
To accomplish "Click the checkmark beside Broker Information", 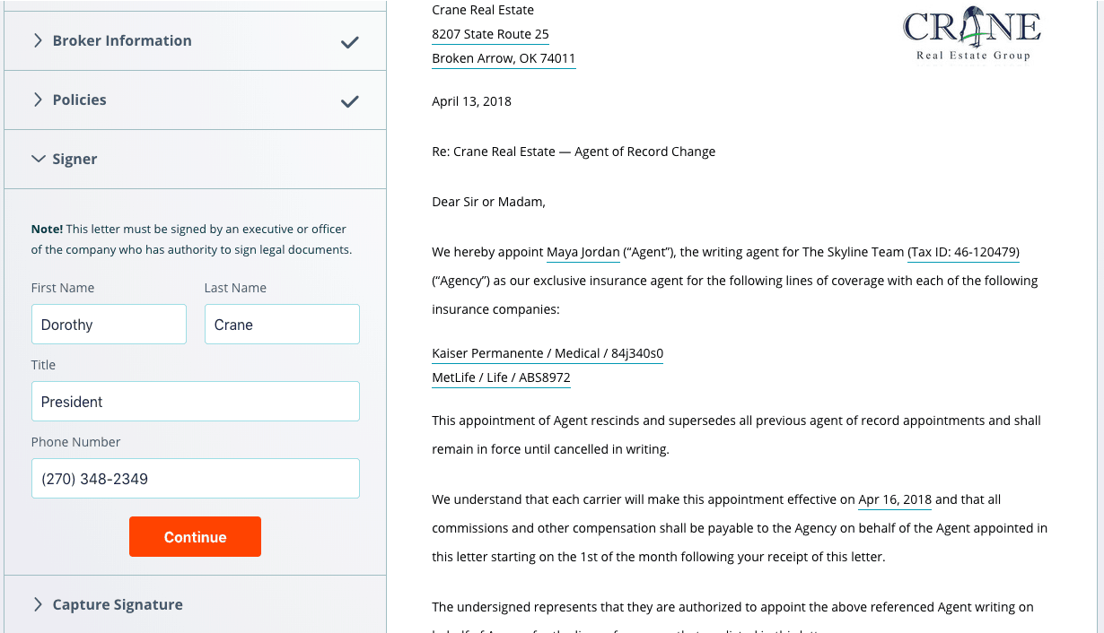I will pyautogui.click(x=349, y=40).
